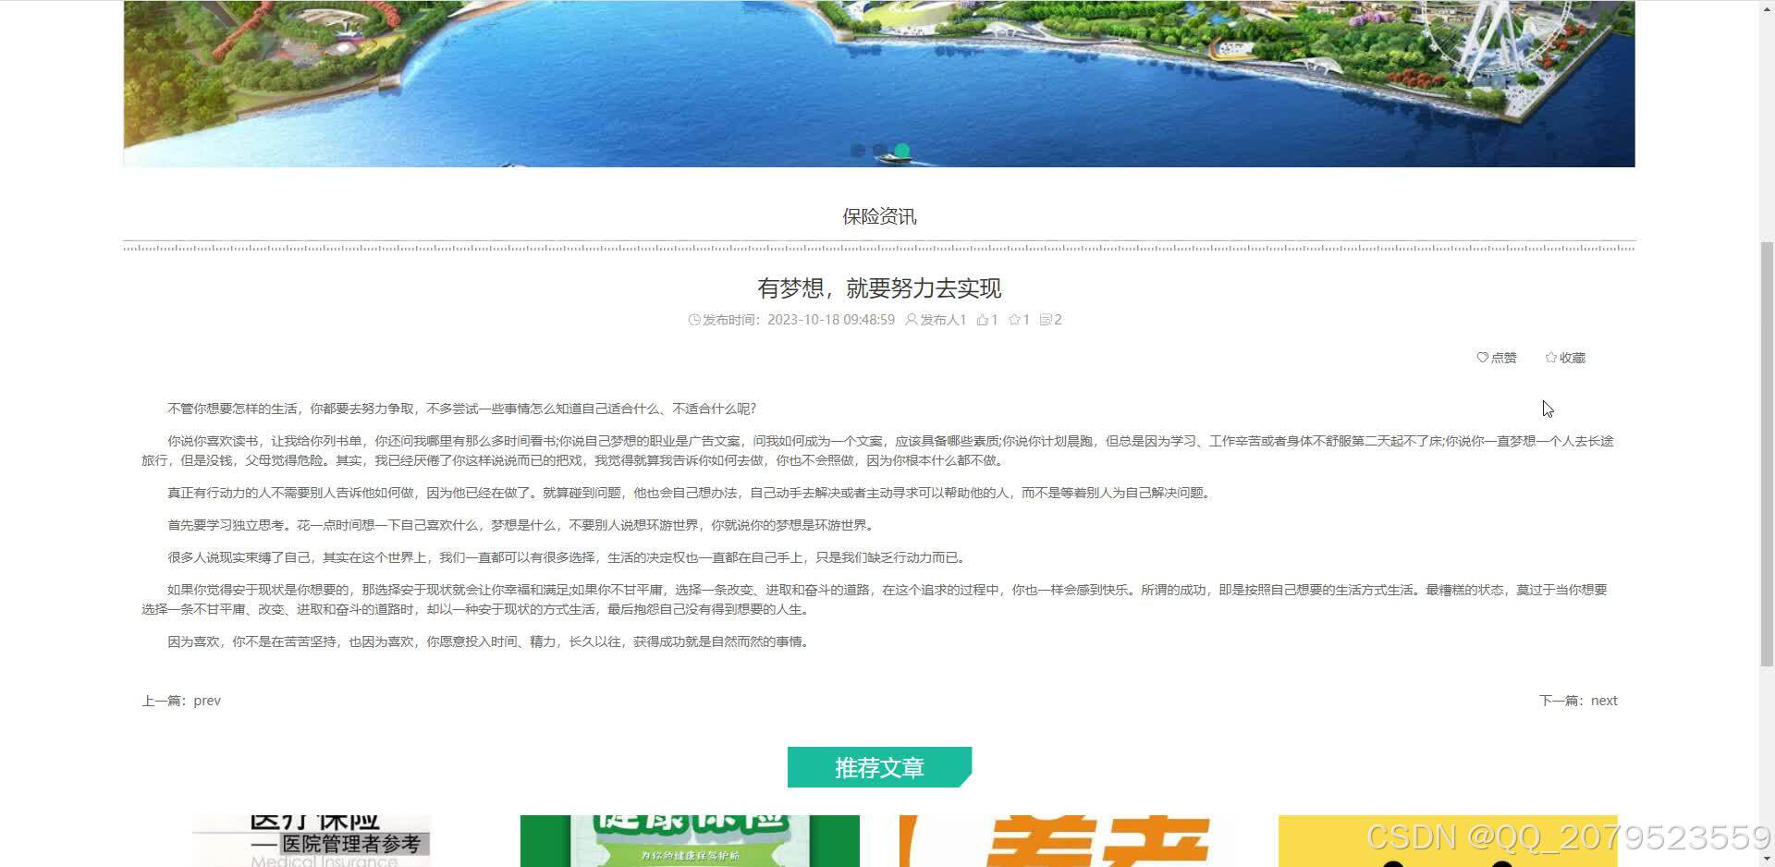Image resolution: width=1775 pixels, height=867 pixels.
Task: Click the article title 有梦想，就要努力去实现
Action: 878,288
